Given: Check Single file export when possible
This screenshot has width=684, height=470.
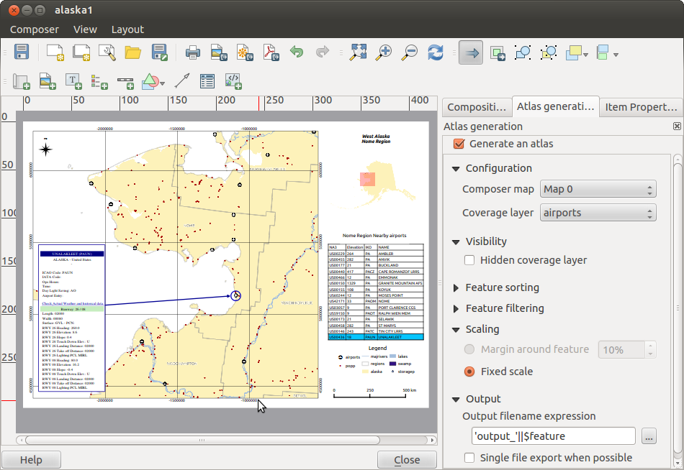Looking at the screenshot, I should click(x=470, y=458).
